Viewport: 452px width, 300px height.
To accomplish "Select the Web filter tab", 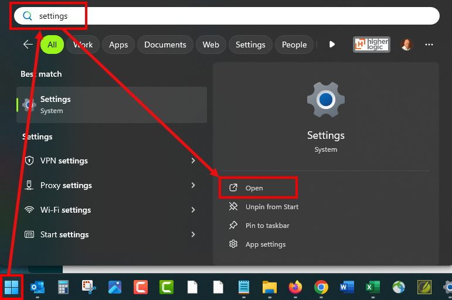I will (211, 45).
